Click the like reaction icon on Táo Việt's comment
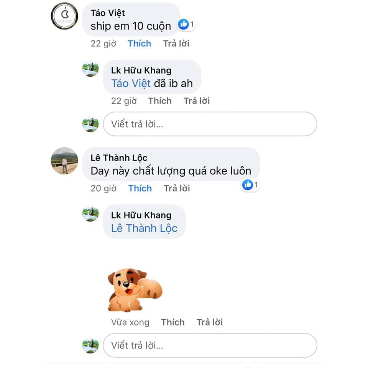Image resolution: width=368 pixels, height=368 pixels. [x=183, y=24]
